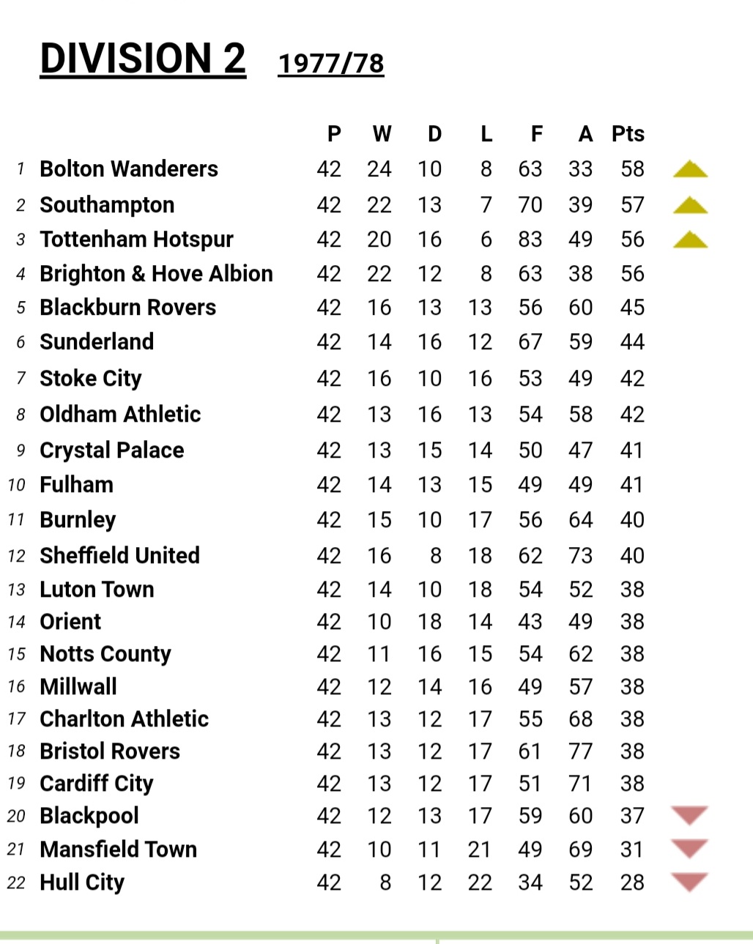Click the promotion arrow beside Bolton Wanderers

pos(690,170)
